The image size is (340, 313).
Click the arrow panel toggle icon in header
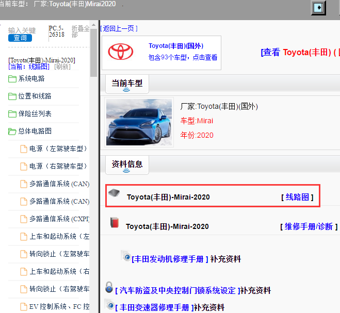(318, 8)
